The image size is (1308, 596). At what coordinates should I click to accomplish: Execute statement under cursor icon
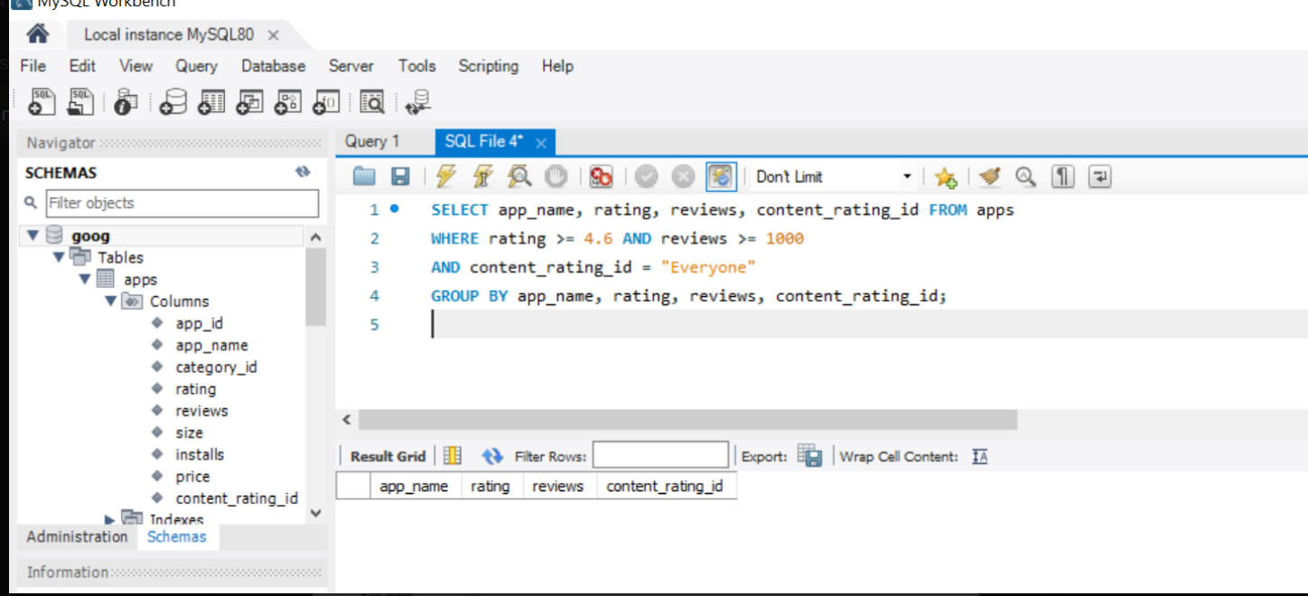(x=482, y=177)
